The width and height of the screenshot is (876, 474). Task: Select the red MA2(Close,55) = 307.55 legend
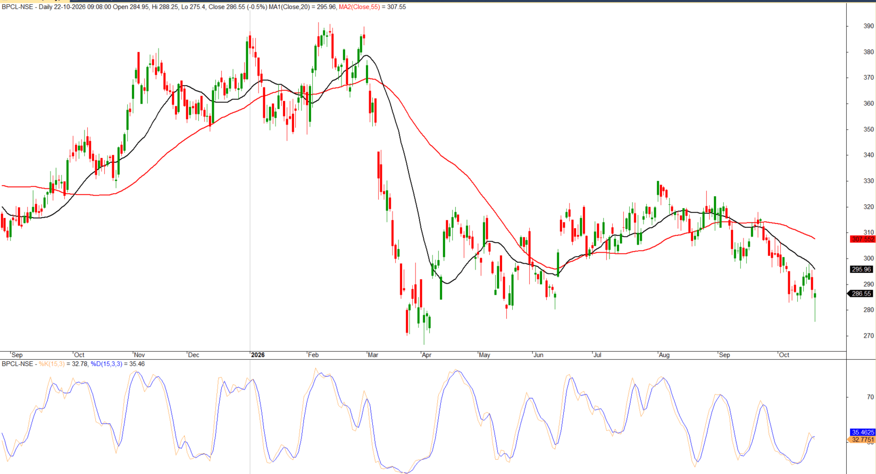pos(372,7)
